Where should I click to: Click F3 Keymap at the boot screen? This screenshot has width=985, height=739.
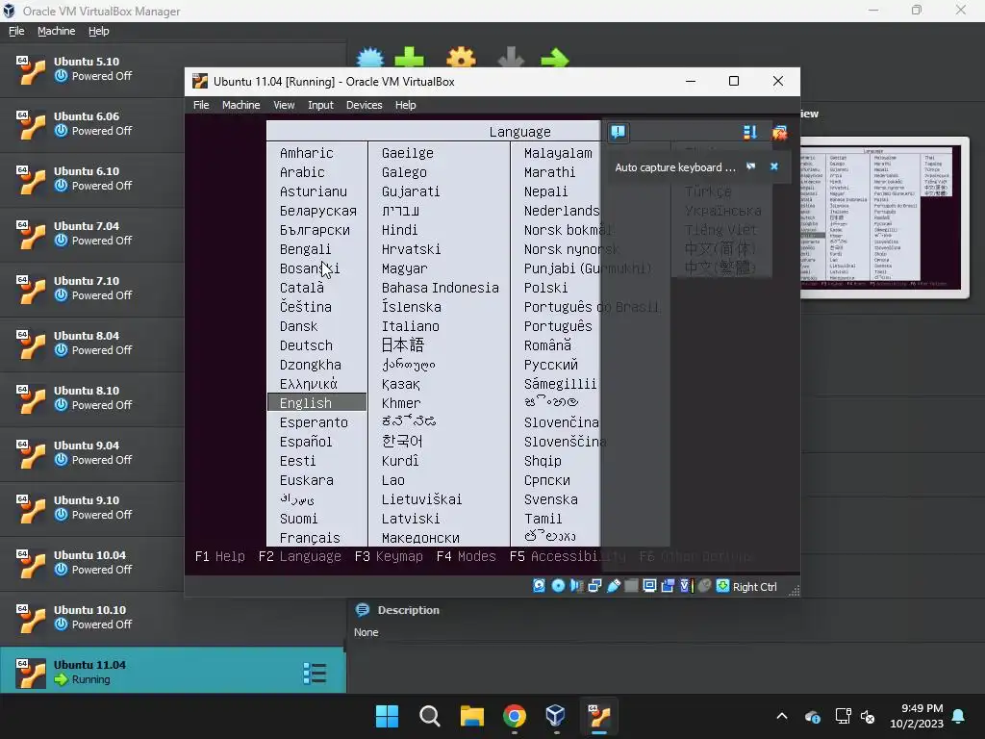click(389, 556)
